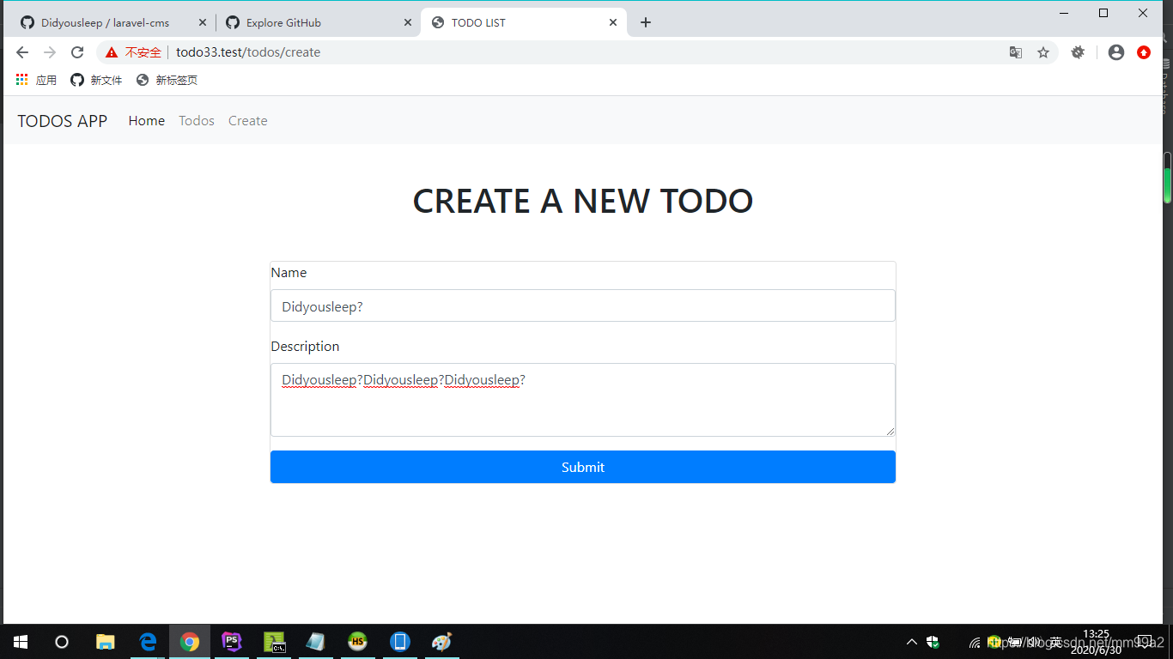Launch Microsoft Edge from the taskbar
The image size is (1173, 659).
(x=148, y=642)
